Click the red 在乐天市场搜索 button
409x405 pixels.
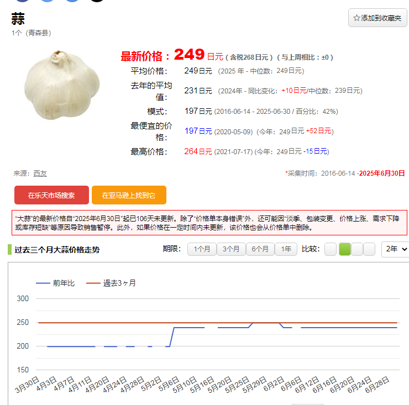coord(51,195)
